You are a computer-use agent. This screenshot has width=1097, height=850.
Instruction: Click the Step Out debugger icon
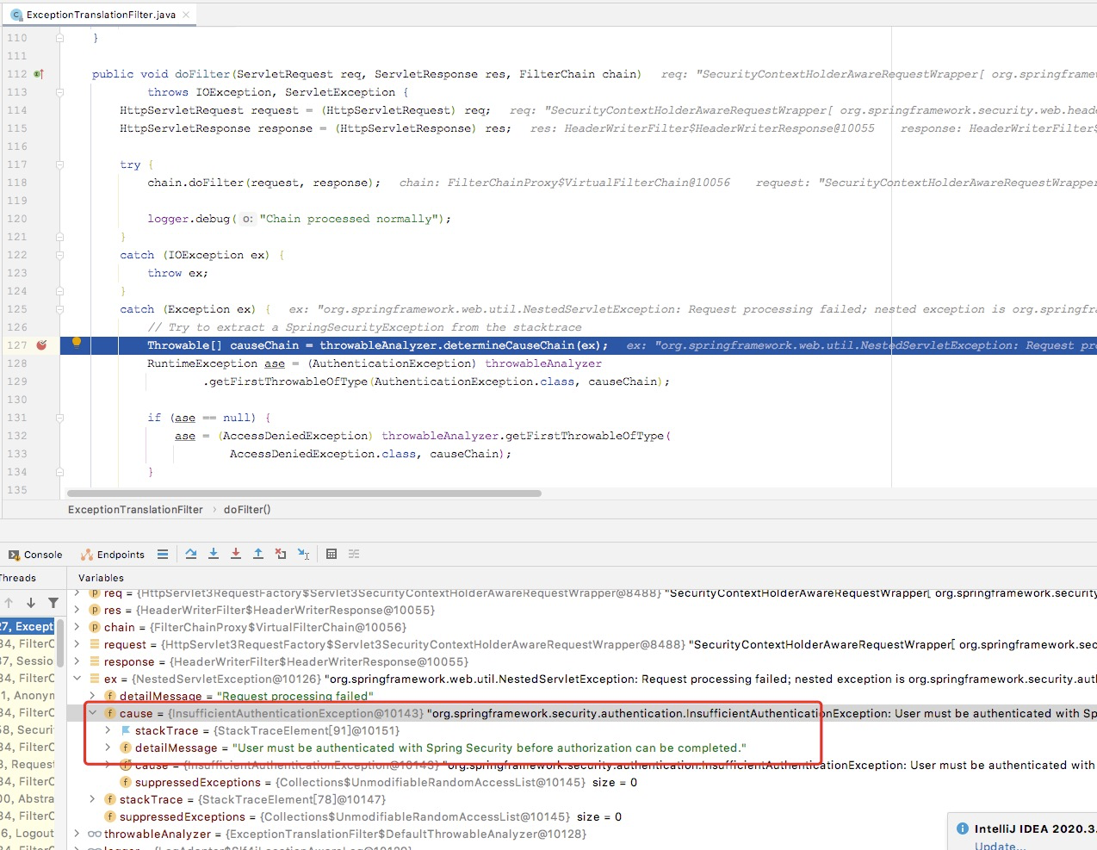tap(260, 555)
